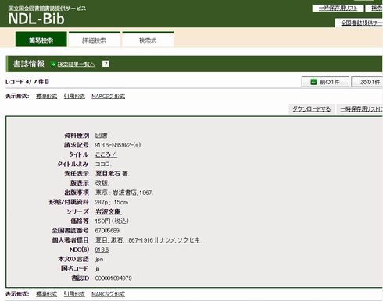This screenshot has width=383, height=301.
Task: Choose top 標準形式 display format
Action: [46, 96]
